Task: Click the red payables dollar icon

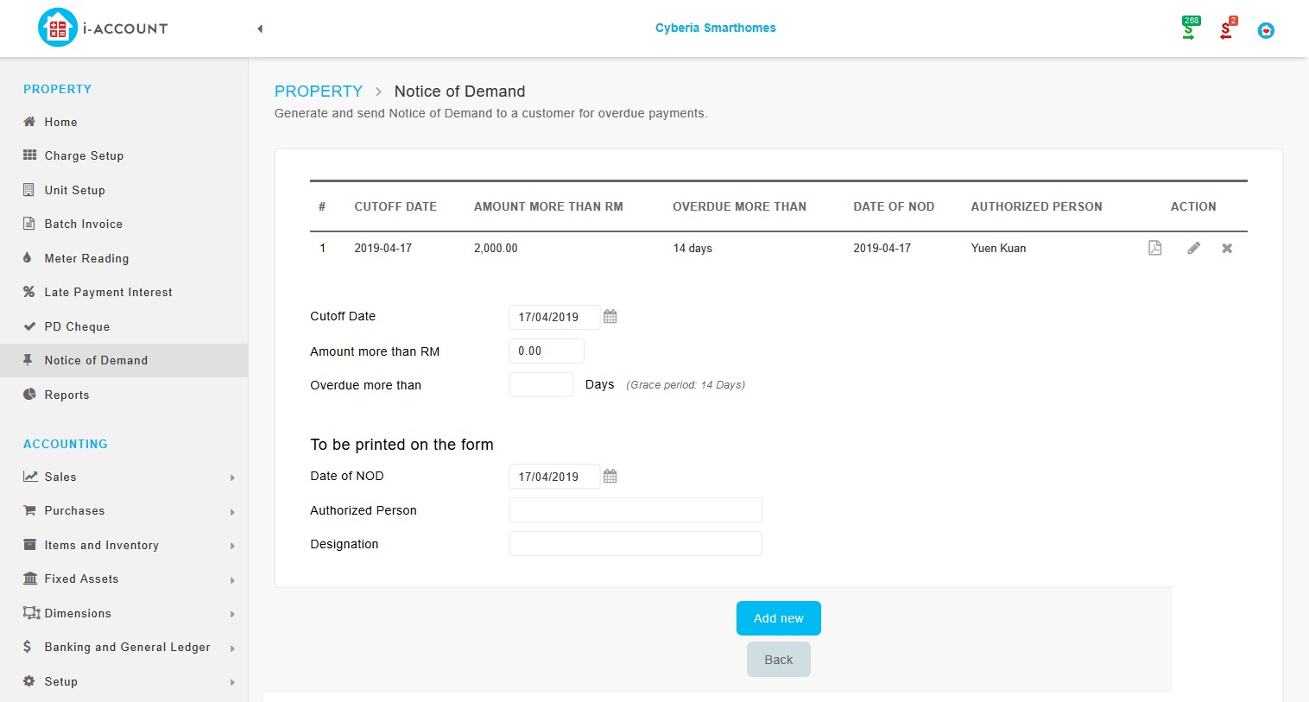Action: coord(1226,28)
